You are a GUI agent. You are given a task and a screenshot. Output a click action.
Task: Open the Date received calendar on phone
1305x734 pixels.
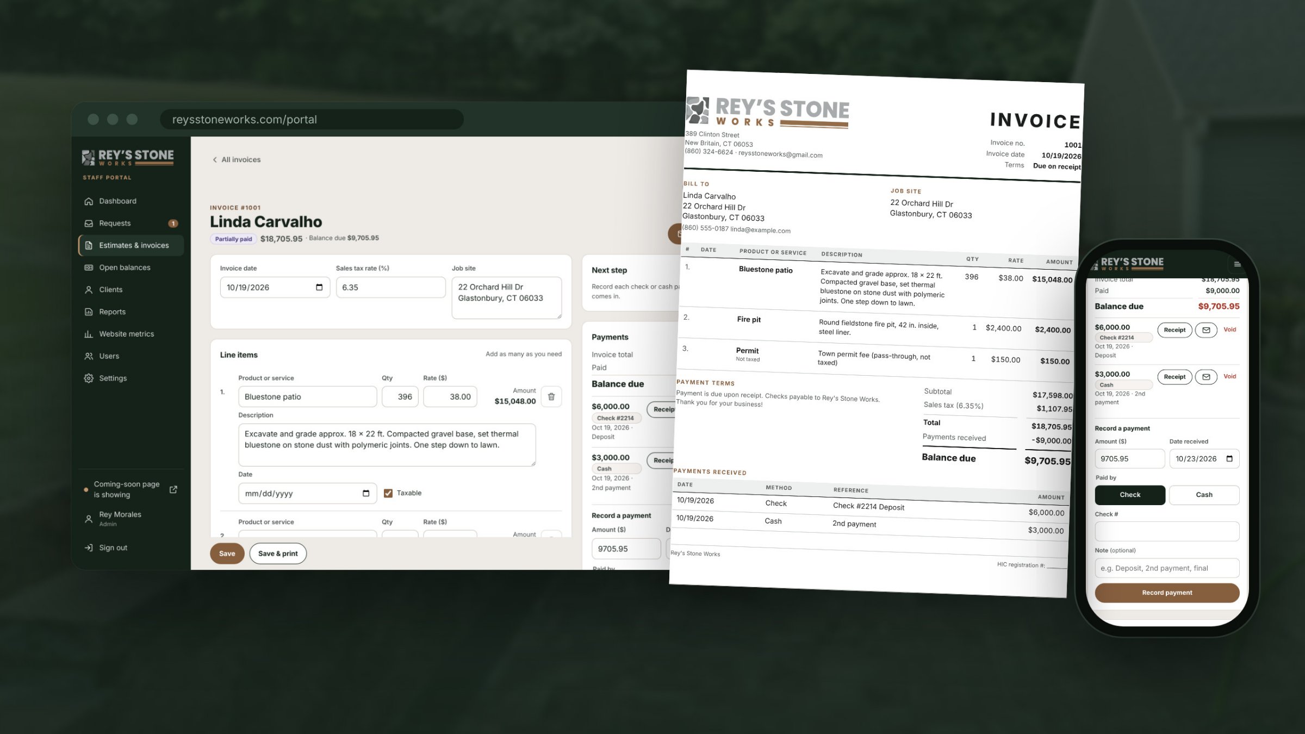click(x=1229, y=459)
